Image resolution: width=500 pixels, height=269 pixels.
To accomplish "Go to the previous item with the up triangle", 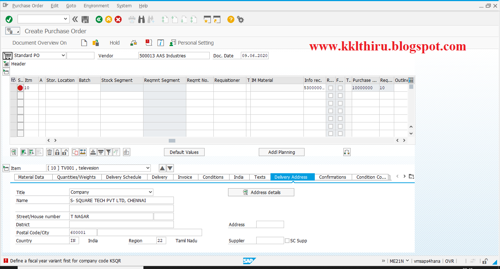I will click(x=163, y=168).
